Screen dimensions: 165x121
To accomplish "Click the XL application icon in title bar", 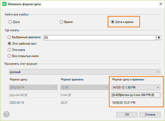I will coord(4,4).
